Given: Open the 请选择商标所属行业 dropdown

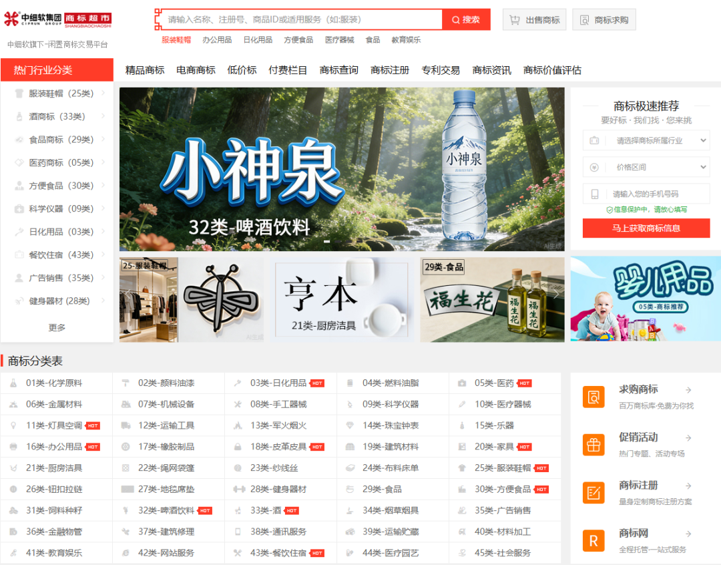Looking at the screenshot, I should (x=646, y=140).
